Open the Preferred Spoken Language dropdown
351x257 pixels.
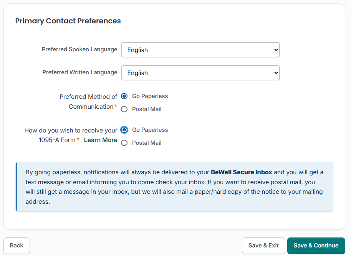click(x=200, y=50)
